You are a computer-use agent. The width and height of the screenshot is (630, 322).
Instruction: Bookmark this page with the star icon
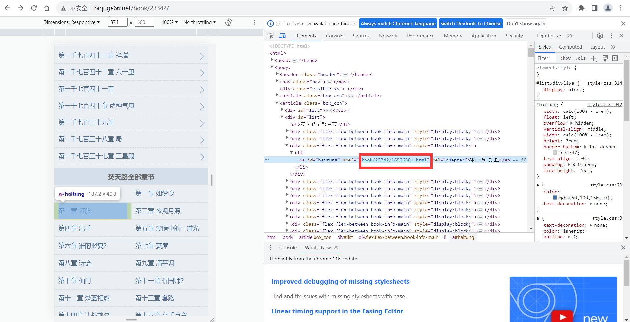click(565, 8)
